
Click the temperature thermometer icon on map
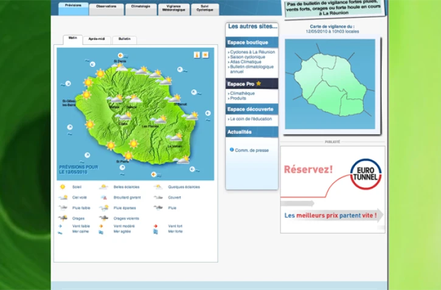[x=196, y=55]
